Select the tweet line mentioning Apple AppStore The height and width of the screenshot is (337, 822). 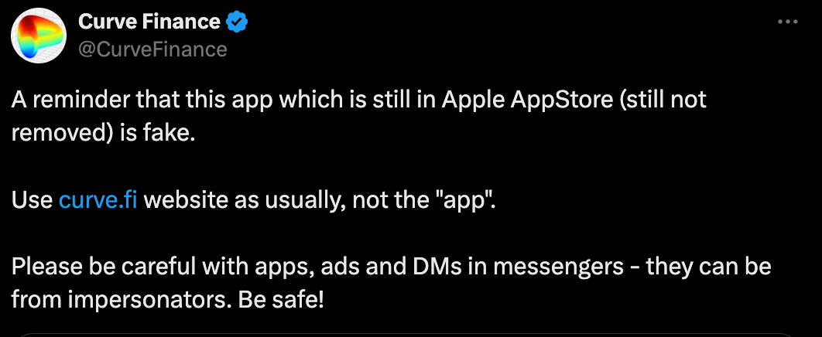(359, 100)
